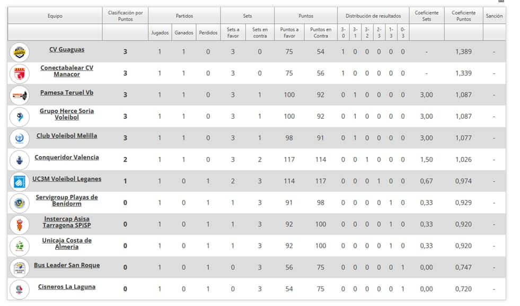
Task: Open the Club Voleibol Melilla link
Action: pos(67,136)
